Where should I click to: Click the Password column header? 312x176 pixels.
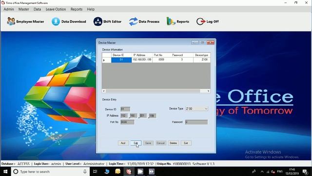tap(182, 55)
